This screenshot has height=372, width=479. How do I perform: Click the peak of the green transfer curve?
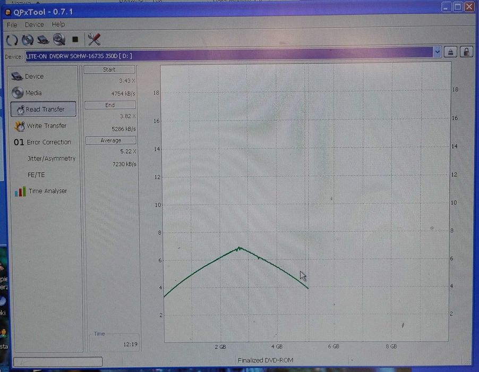pos(239,248)
